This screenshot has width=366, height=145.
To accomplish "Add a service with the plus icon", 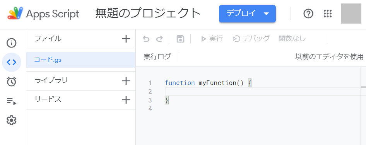I will (x=126, y=100).
